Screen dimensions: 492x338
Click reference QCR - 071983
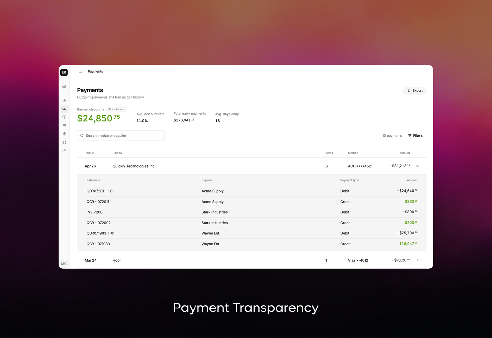[98, 244]
